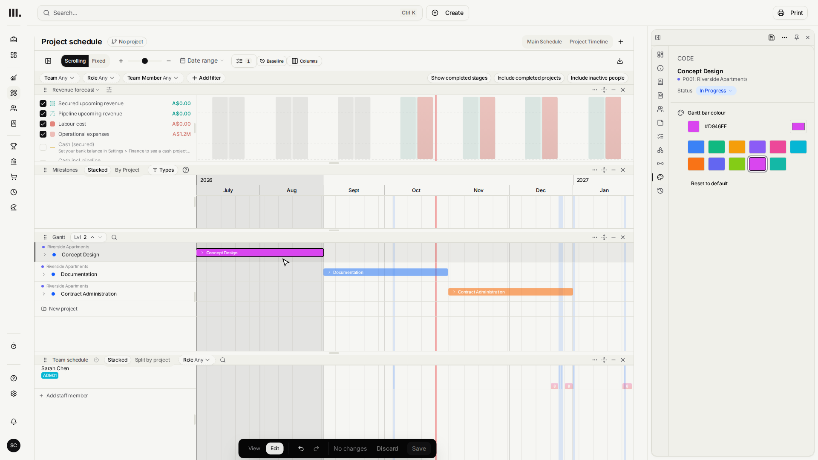Click the undo arrow in edit bar
This screenshot has height=460, width=818.
tap(301, 448)
